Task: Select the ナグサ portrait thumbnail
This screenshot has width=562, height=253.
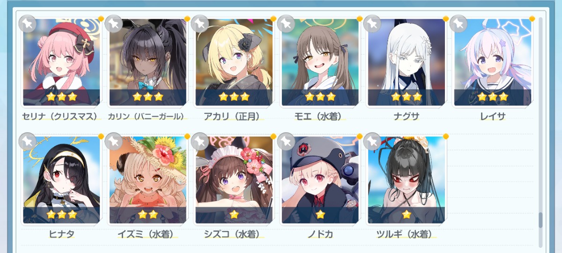Action: pos(406,62)
